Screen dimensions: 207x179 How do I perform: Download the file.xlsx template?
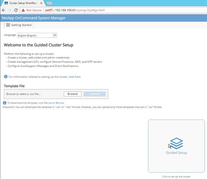click(60, 103)
